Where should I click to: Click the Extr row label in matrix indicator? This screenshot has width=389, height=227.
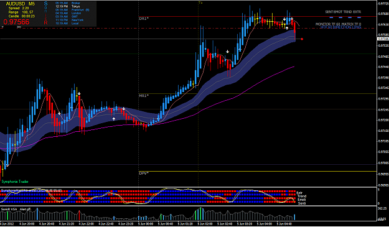(299, 193)
